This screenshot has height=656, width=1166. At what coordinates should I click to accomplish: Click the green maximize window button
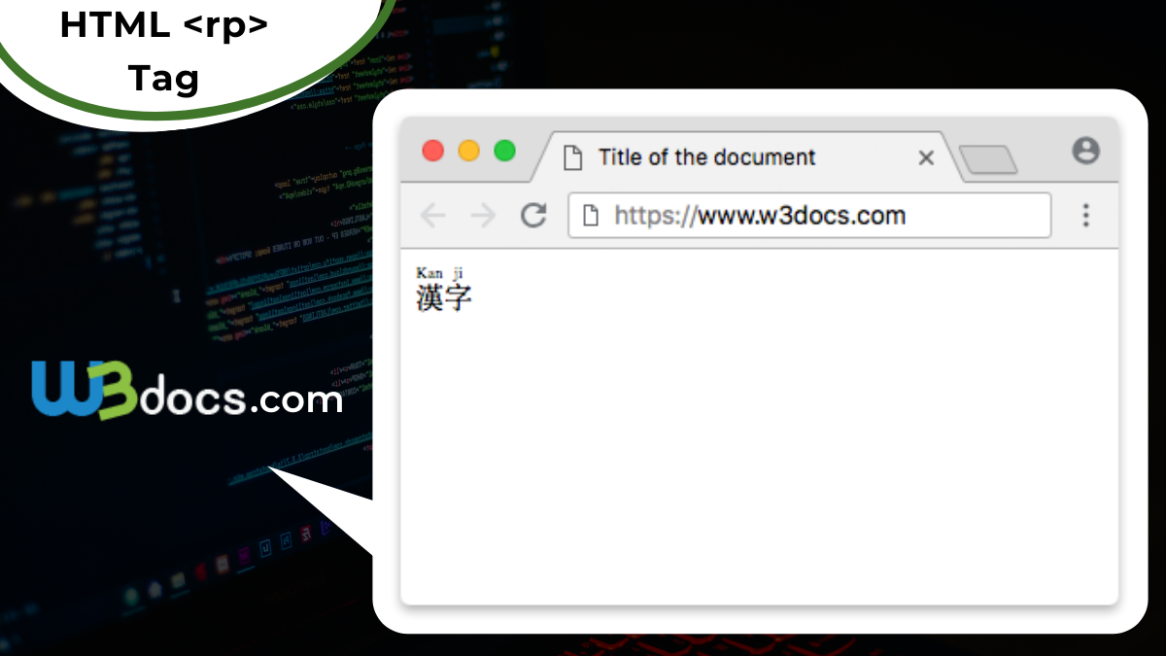tap(504, 151)
